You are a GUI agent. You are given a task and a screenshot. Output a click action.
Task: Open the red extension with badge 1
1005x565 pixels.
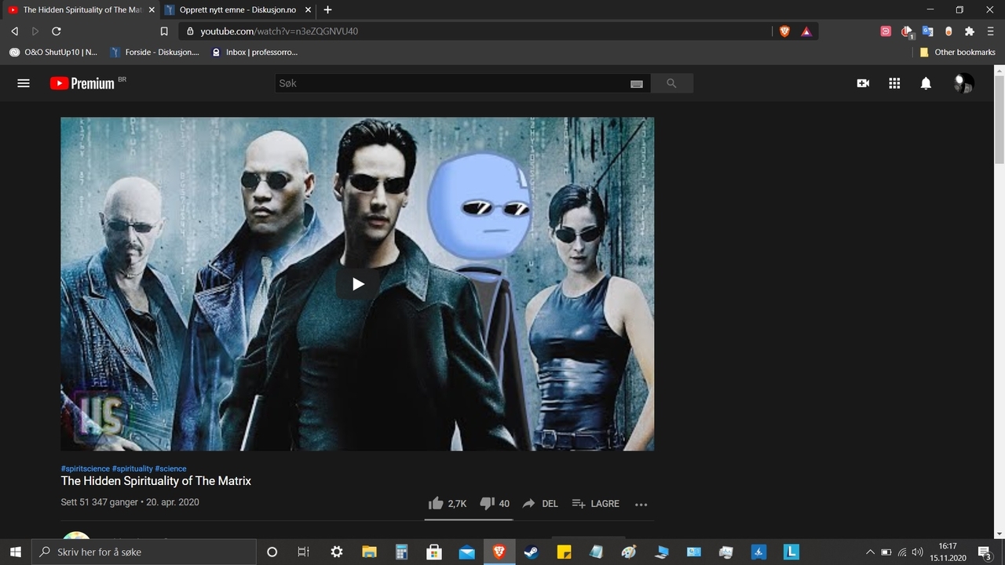pos(907,31)
